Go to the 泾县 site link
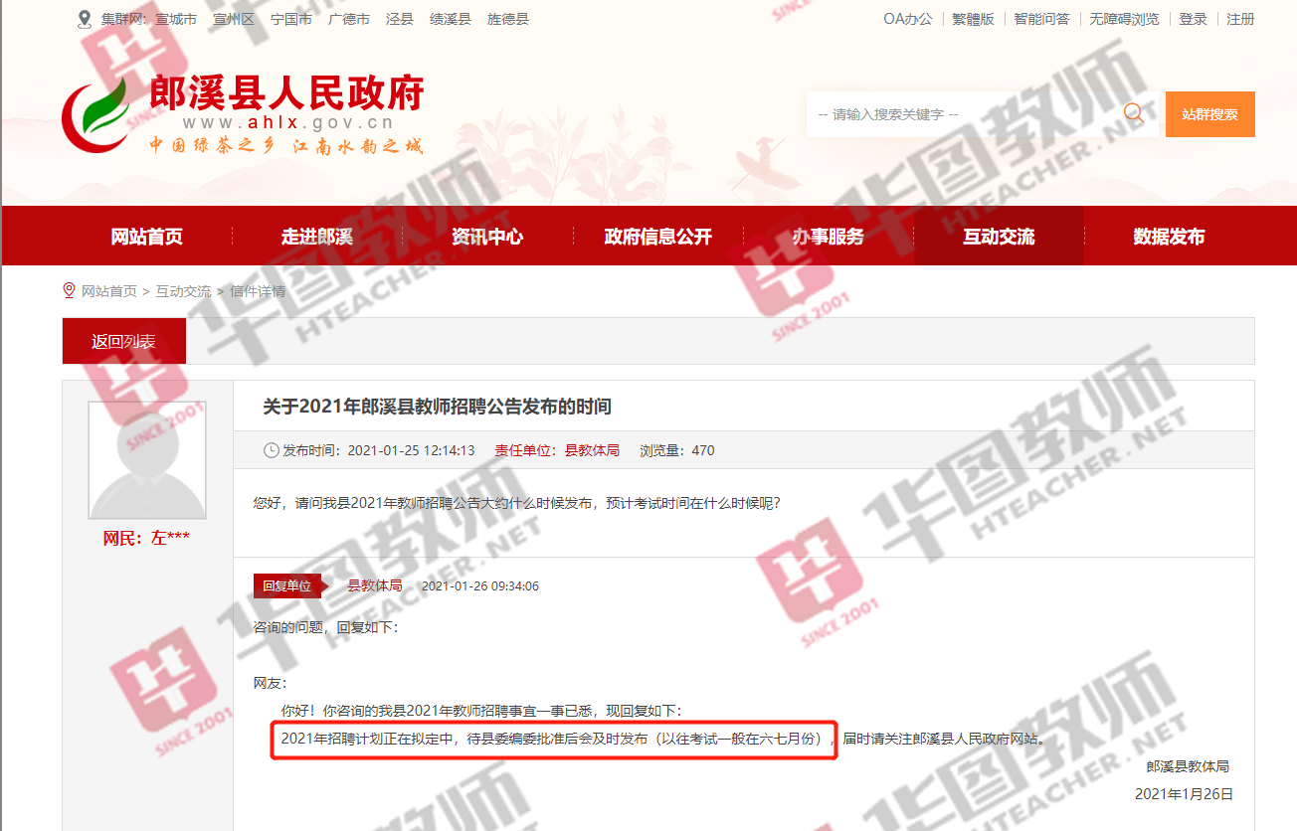 (400, 19)
